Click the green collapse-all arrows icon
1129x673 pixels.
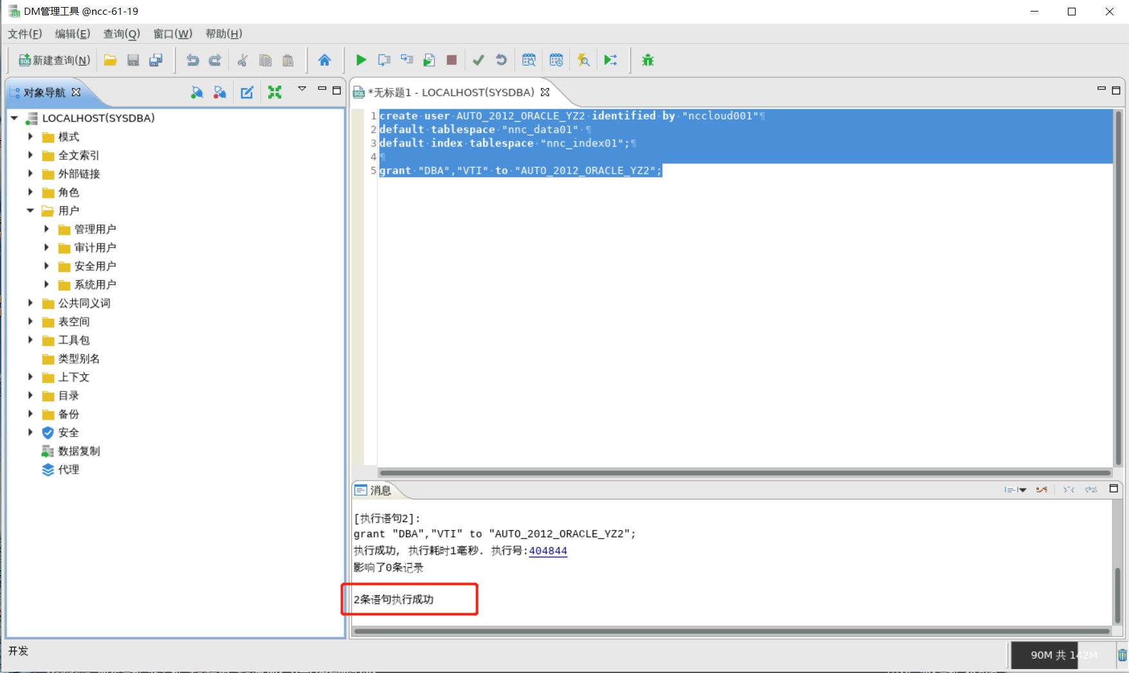[275, 93]
